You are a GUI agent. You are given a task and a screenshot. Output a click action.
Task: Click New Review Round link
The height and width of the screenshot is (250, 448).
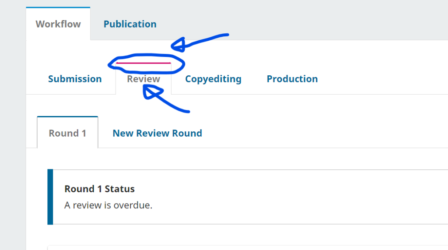click(x=157, y=133)
